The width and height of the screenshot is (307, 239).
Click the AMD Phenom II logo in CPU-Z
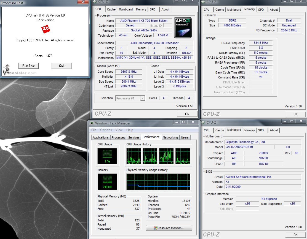point(183,28)
